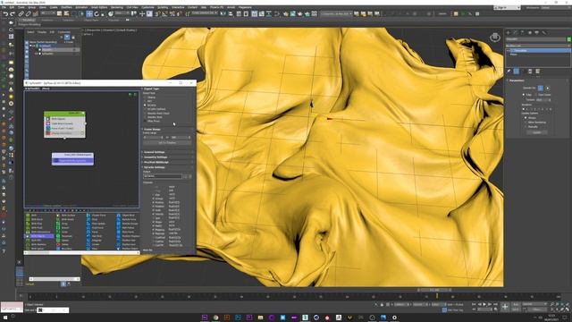Click the Birth Surface operator in tyFlow depot
This screenshot has width=572, height=322.
click(x=65, y=216)
